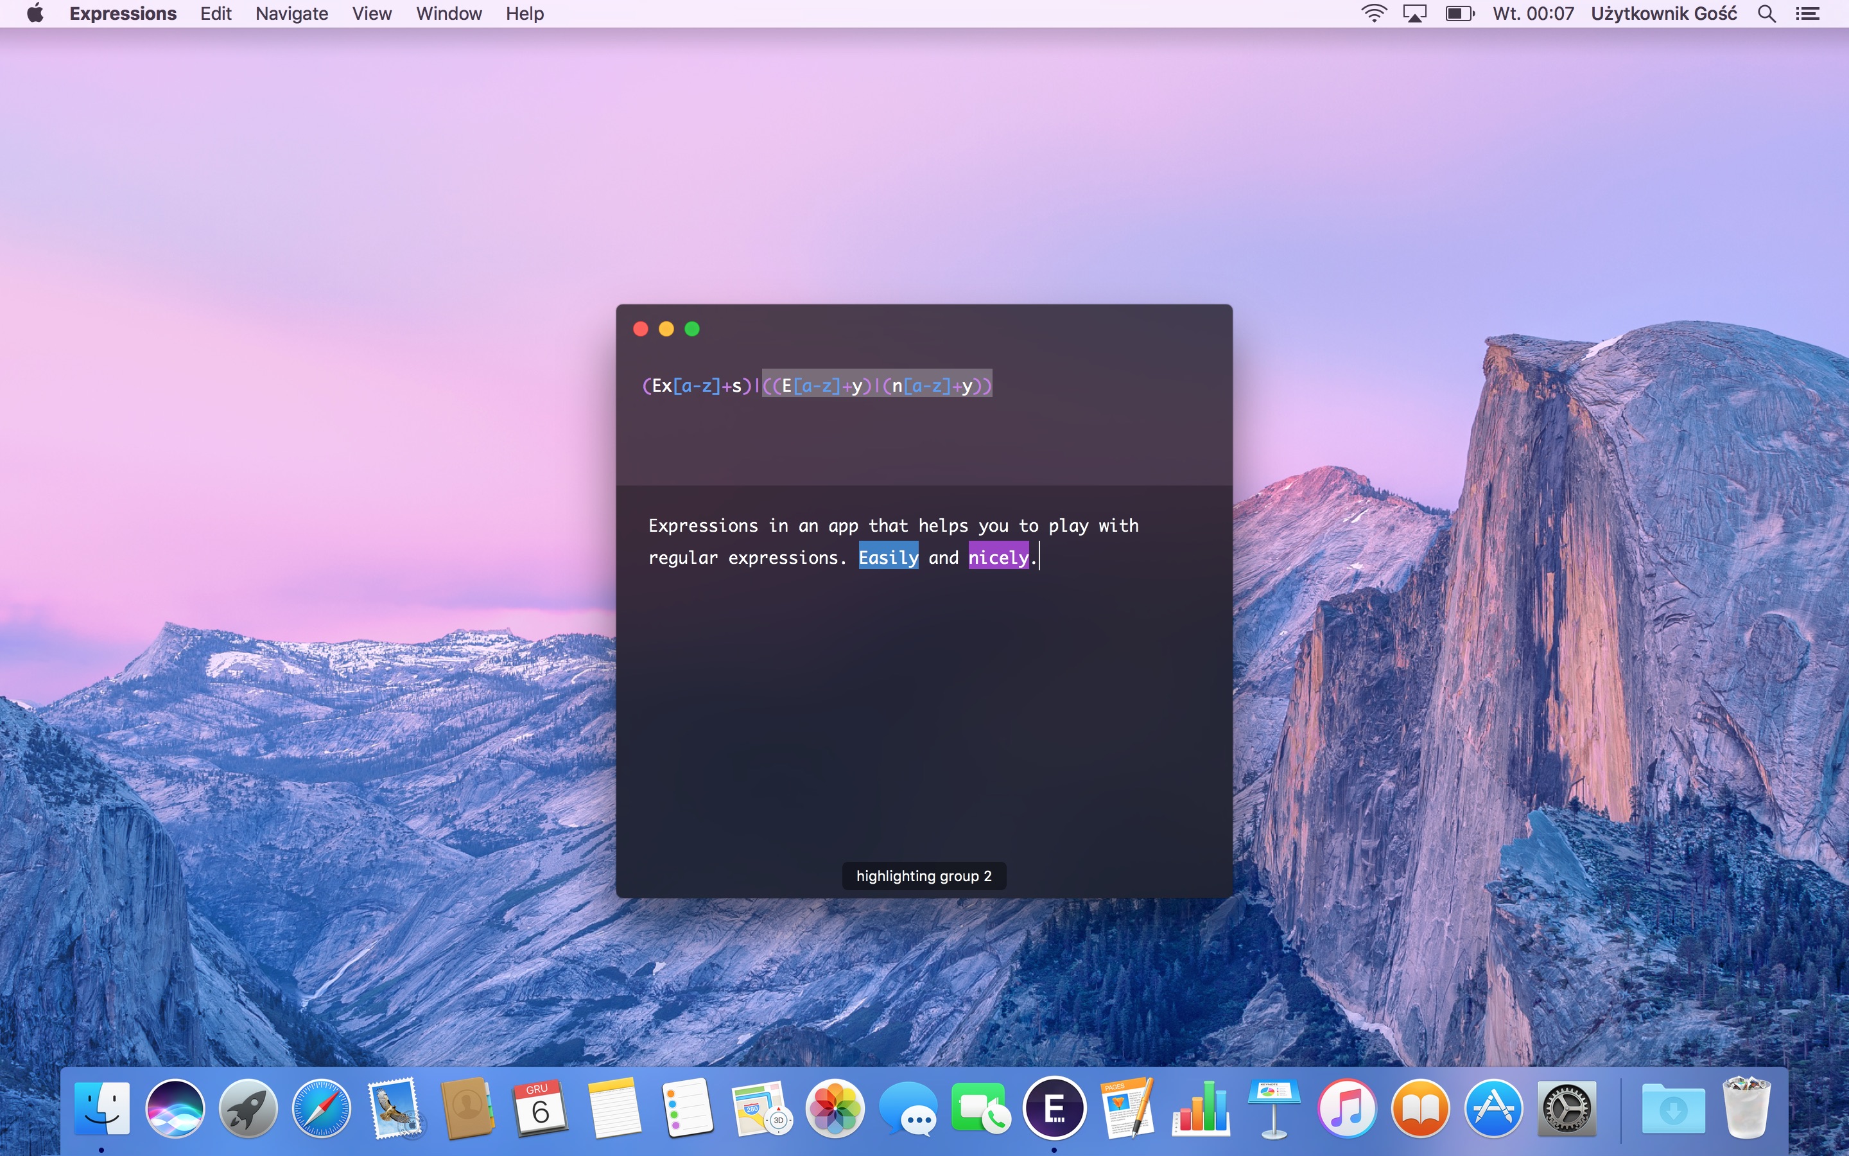Viewport: 1849px width, 1156px height.
Task: Click the highlighting group 2 label
Action: (923, 875)
